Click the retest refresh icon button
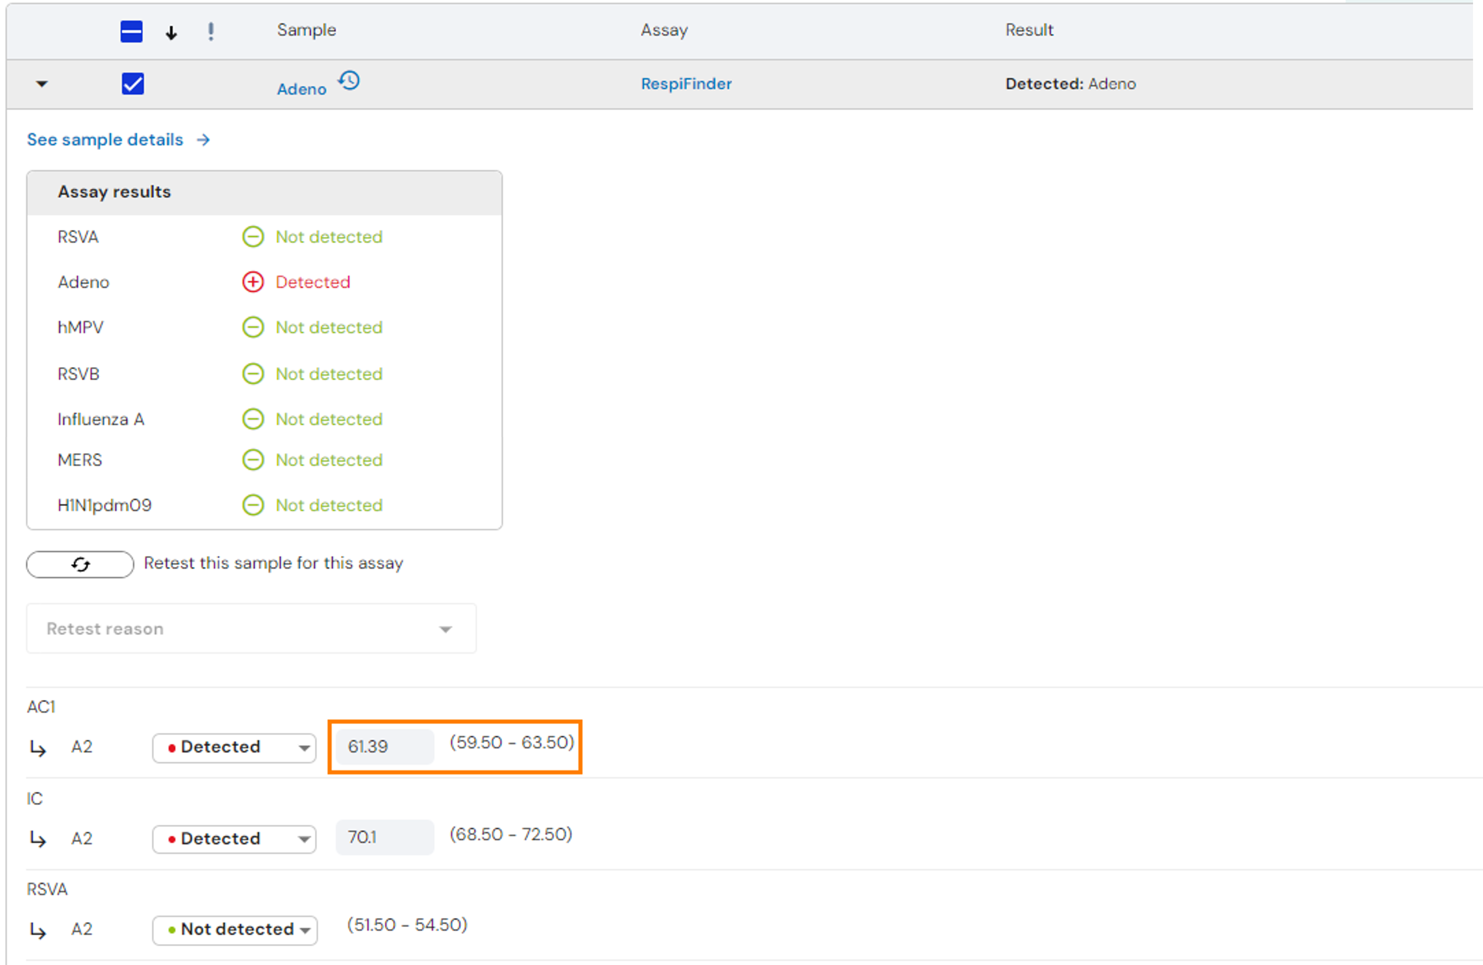The image size is (1483, 965). click(80, 564)
